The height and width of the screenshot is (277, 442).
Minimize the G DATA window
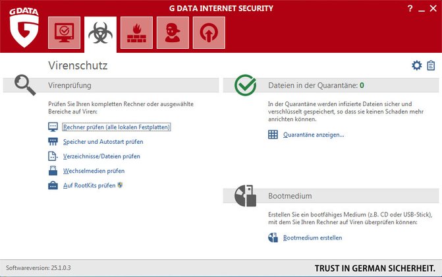tap(422, 10)
